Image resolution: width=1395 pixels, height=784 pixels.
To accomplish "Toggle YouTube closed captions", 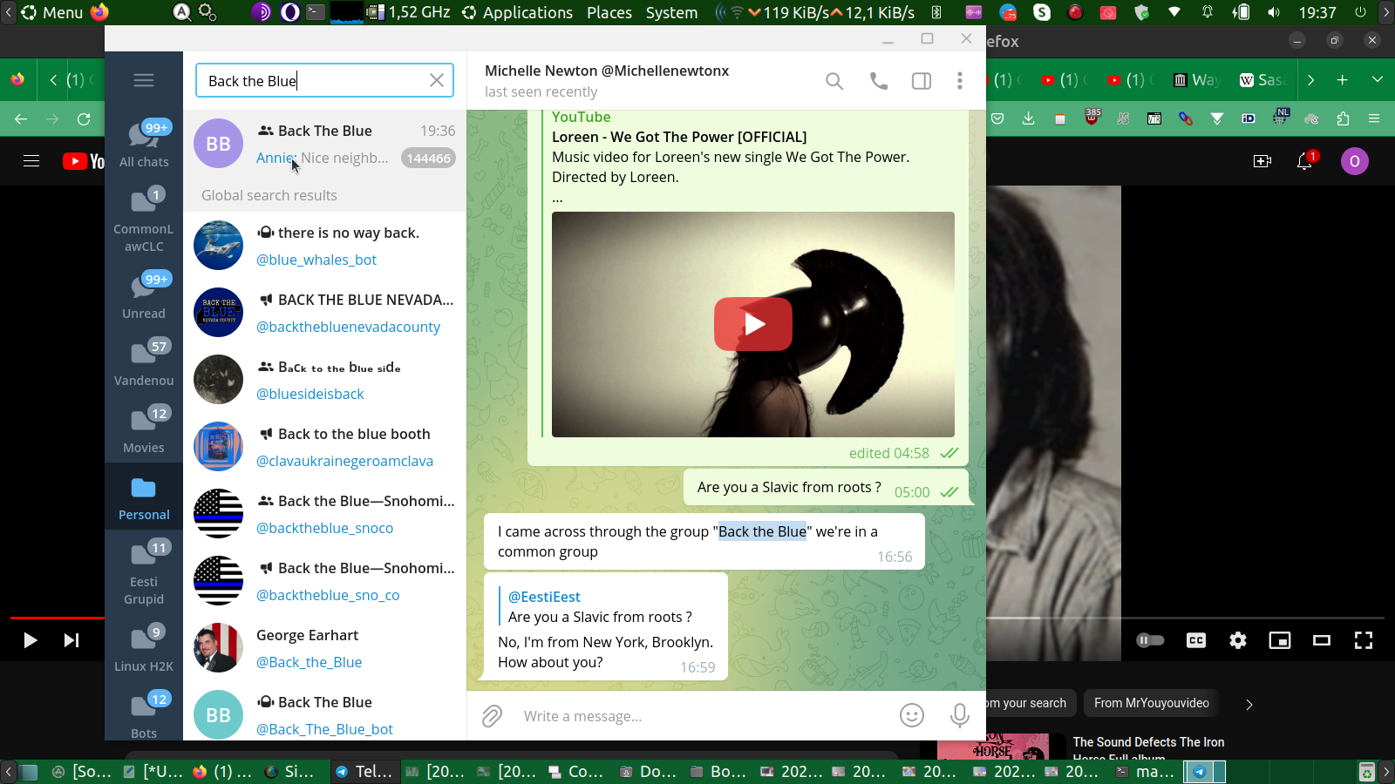I will coord(1196,640).
